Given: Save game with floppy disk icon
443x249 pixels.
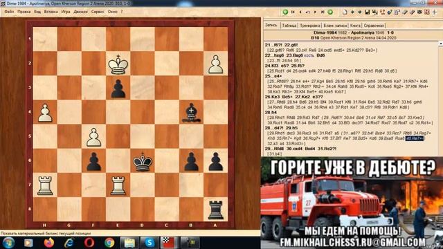Looking at the screenshot, I should point(368,12).
